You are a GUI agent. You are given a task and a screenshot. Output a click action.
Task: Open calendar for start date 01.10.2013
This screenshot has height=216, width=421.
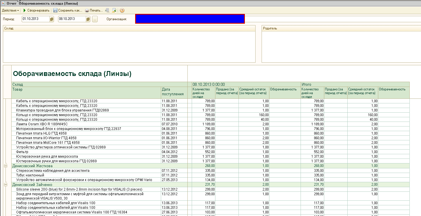coord(52,19)
